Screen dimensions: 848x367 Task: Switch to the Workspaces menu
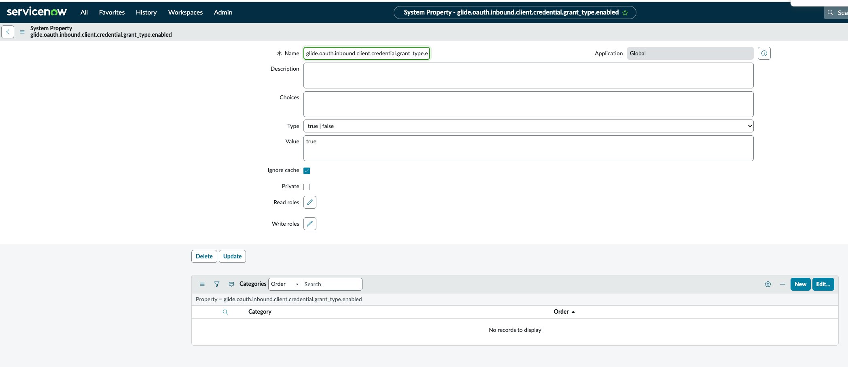(185, 12)
